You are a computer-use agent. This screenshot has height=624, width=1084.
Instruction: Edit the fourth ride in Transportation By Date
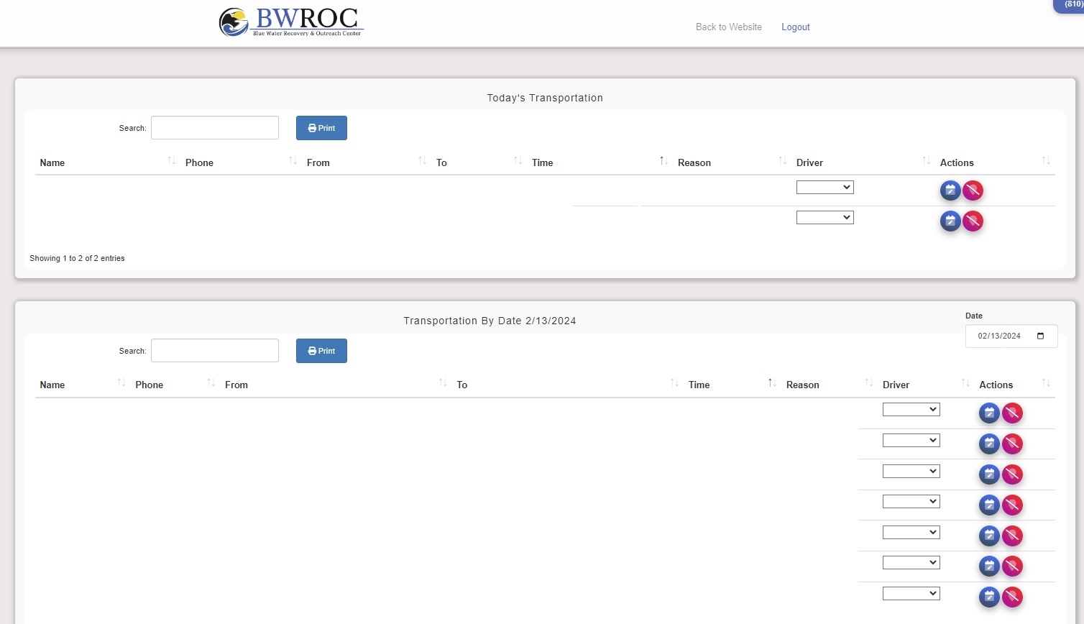pos(989,505)
